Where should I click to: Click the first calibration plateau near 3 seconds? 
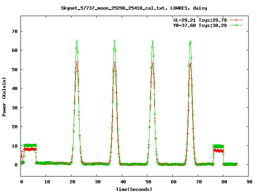click(30, 147)
